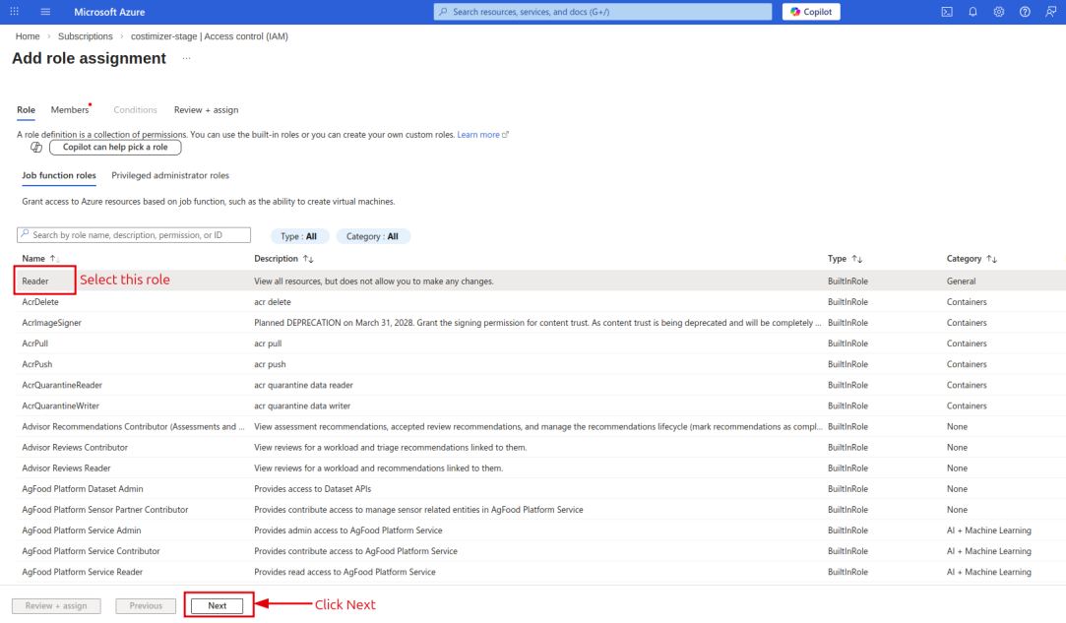Screen dimensions: 1066x623
Task: Open the Cloud Shell icon
Action: (x=946, y=12)
